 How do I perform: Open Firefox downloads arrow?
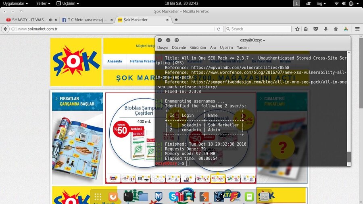[x=326, y=29]
